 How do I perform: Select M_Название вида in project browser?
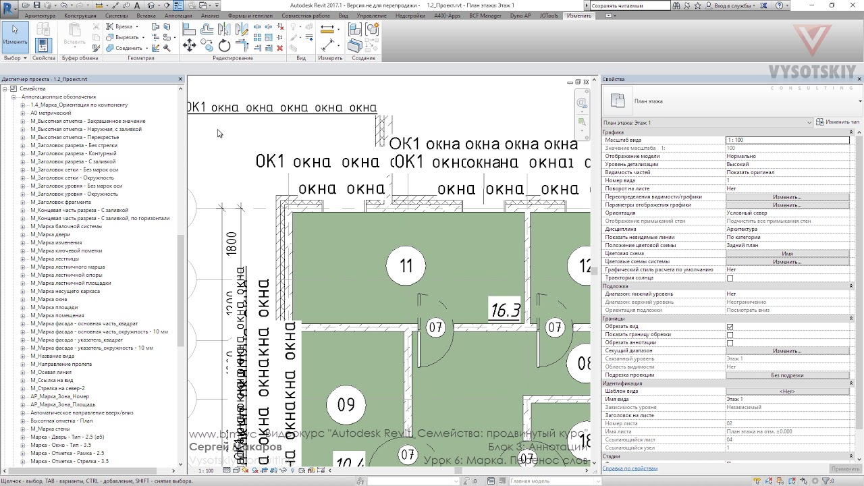53,356
